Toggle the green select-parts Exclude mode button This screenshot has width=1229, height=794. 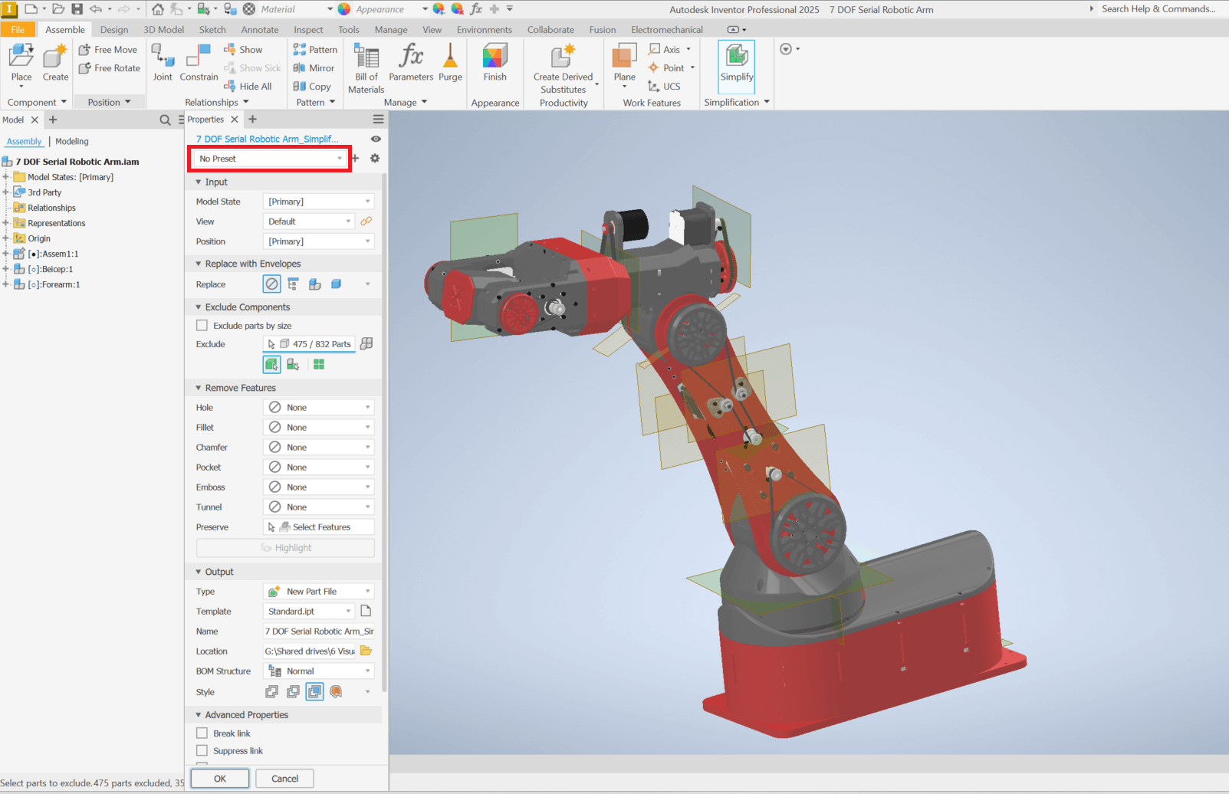pos(272,365)
